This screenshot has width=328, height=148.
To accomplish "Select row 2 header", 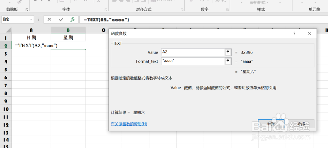I will click(6, 46).
